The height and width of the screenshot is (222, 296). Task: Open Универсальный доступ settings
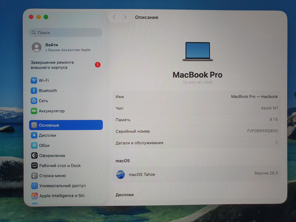(x=66, y=186)
